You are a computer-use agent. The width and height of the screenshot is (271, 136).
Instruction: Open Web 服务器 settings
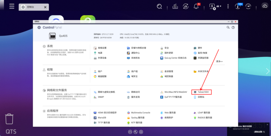pyautogui.click(x=168, y=113)
